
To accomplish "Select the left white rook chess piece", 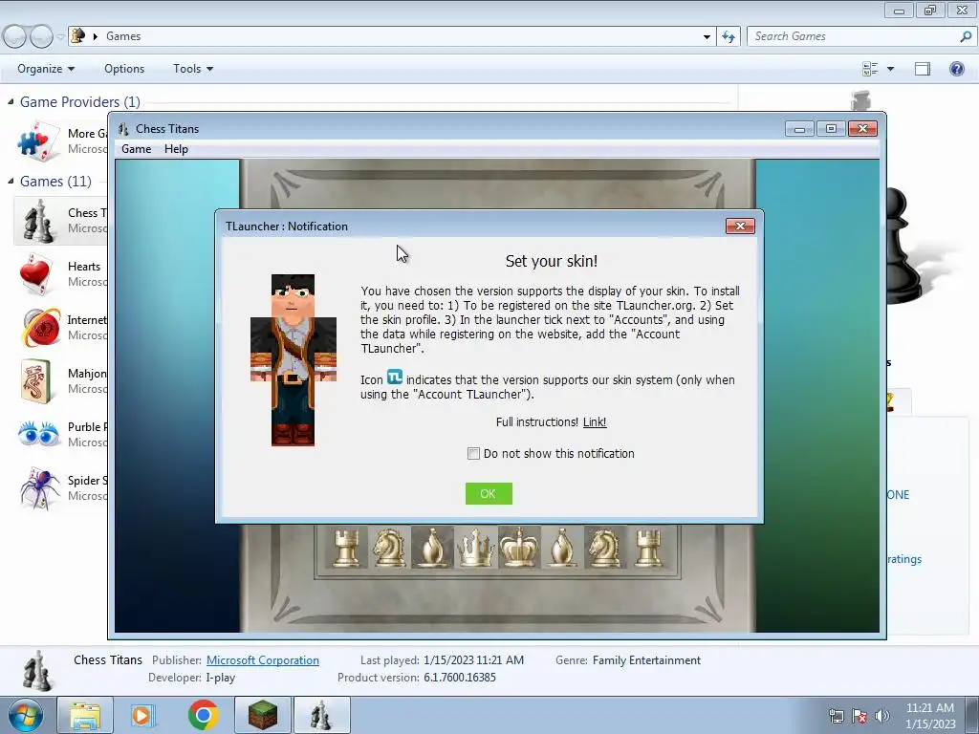I will (x=346, y=549).
